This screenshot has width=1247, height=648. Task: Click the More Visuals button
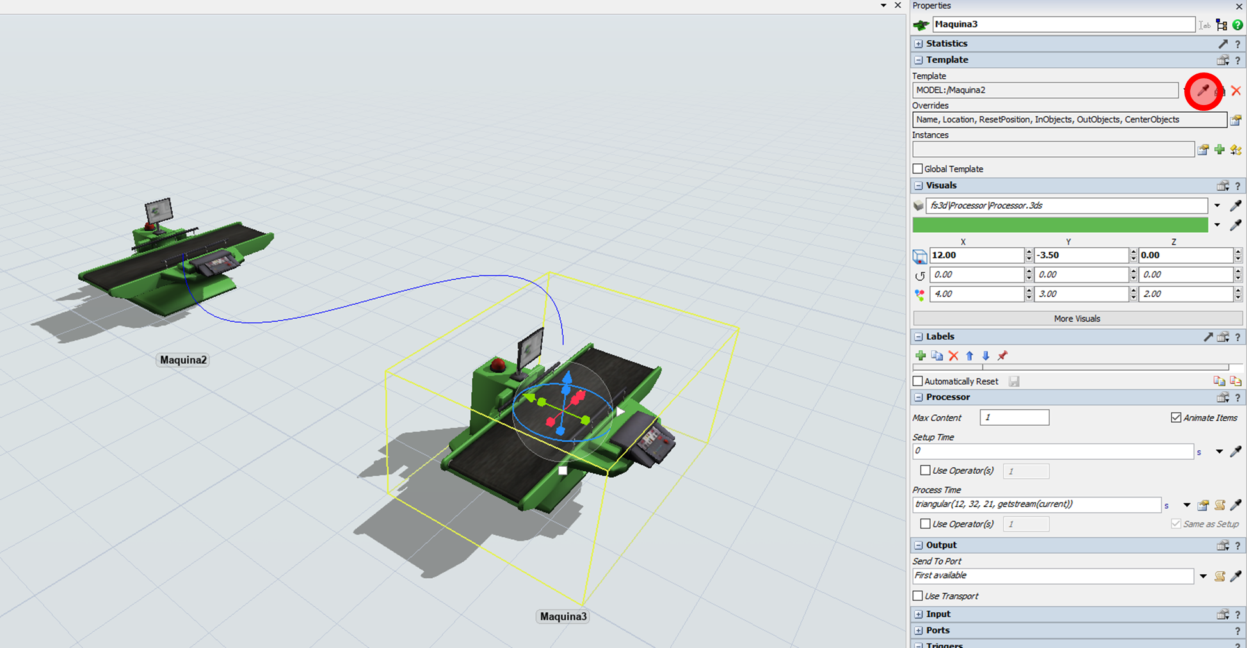coord(1077,319)
